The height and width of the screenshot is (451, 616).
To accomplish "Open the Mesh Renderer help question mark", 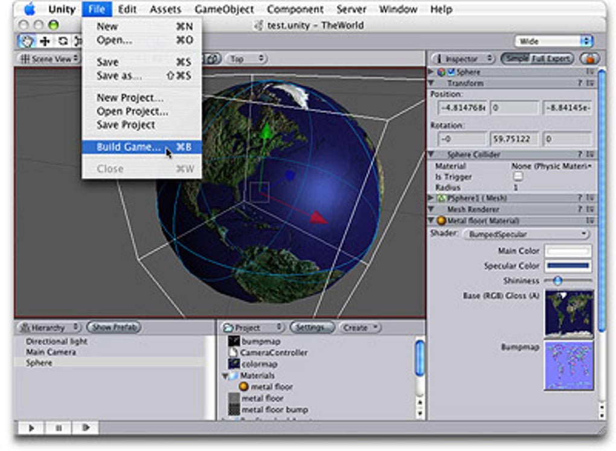I will click(580, 210).
